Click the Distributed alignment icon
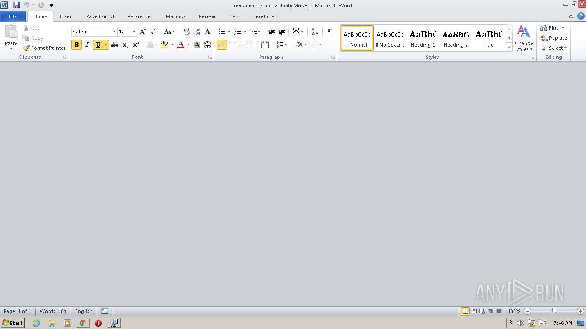 pos(265,45)
